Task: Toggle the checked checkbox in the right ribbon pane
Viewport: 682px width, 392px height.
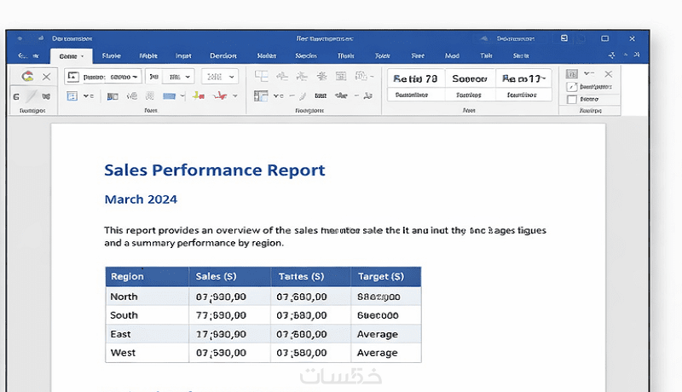Action: [572, 86]
